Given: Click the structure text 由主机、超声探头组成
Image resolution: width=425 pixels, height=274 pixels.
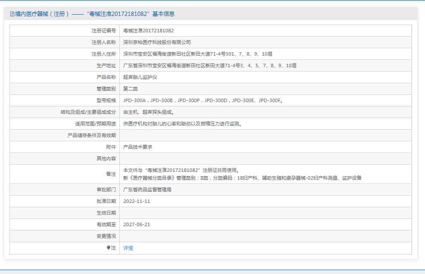Looking at the screenshot, I should (x=149, y=112).
